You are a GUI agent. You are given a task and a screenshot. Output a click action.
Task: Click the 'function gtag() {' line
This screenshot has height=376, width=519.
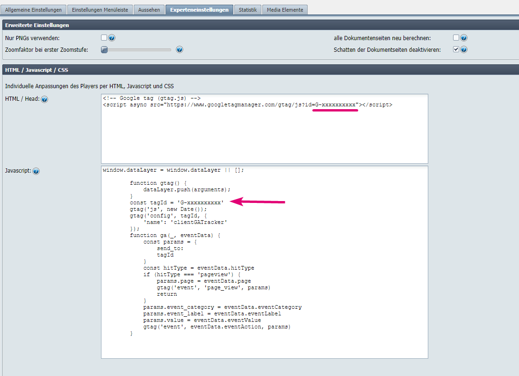click(x=158, y=183)
